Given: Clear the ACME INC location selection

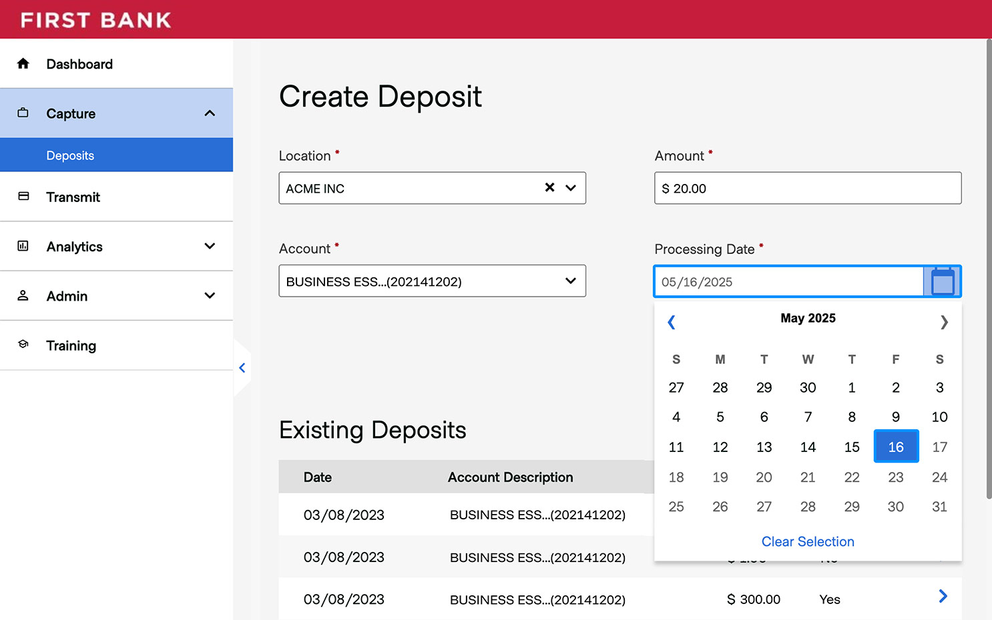Looking at the screenshot, I should (x=549, y=187).
